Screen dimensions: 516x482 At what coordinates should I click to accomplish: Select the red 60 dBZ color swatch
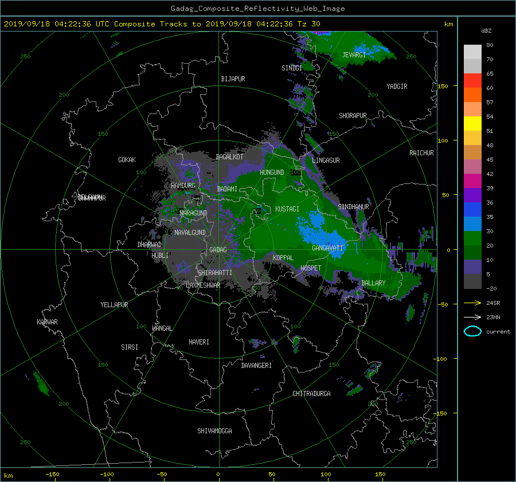472,81
